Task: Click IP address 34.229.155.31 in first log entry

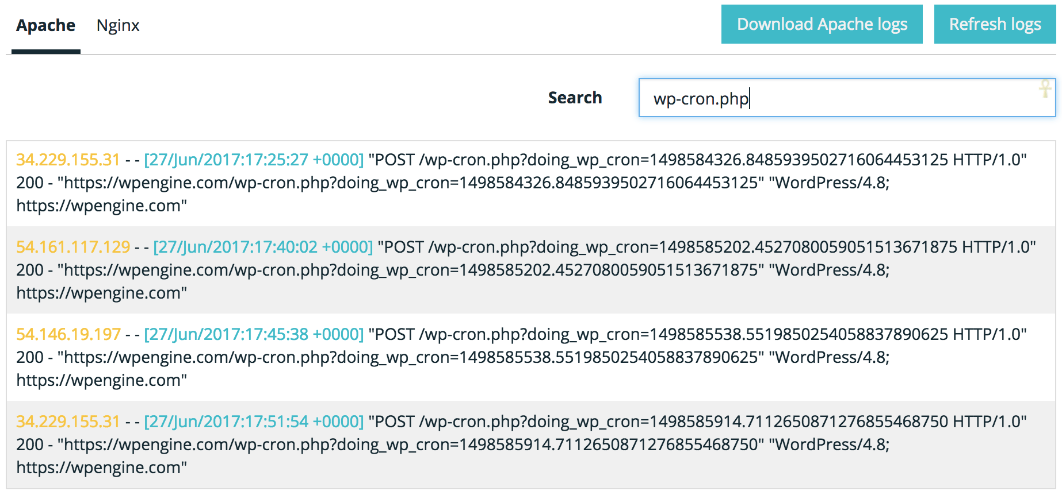Action: click(68, 160)
